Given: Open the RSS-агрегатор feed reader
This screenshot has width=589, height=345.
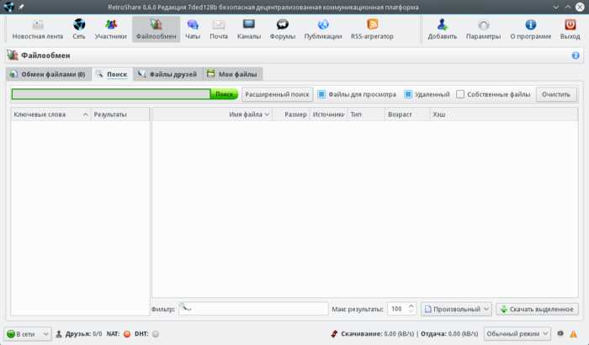Looking at the screenshot, I should click(372, 29).
